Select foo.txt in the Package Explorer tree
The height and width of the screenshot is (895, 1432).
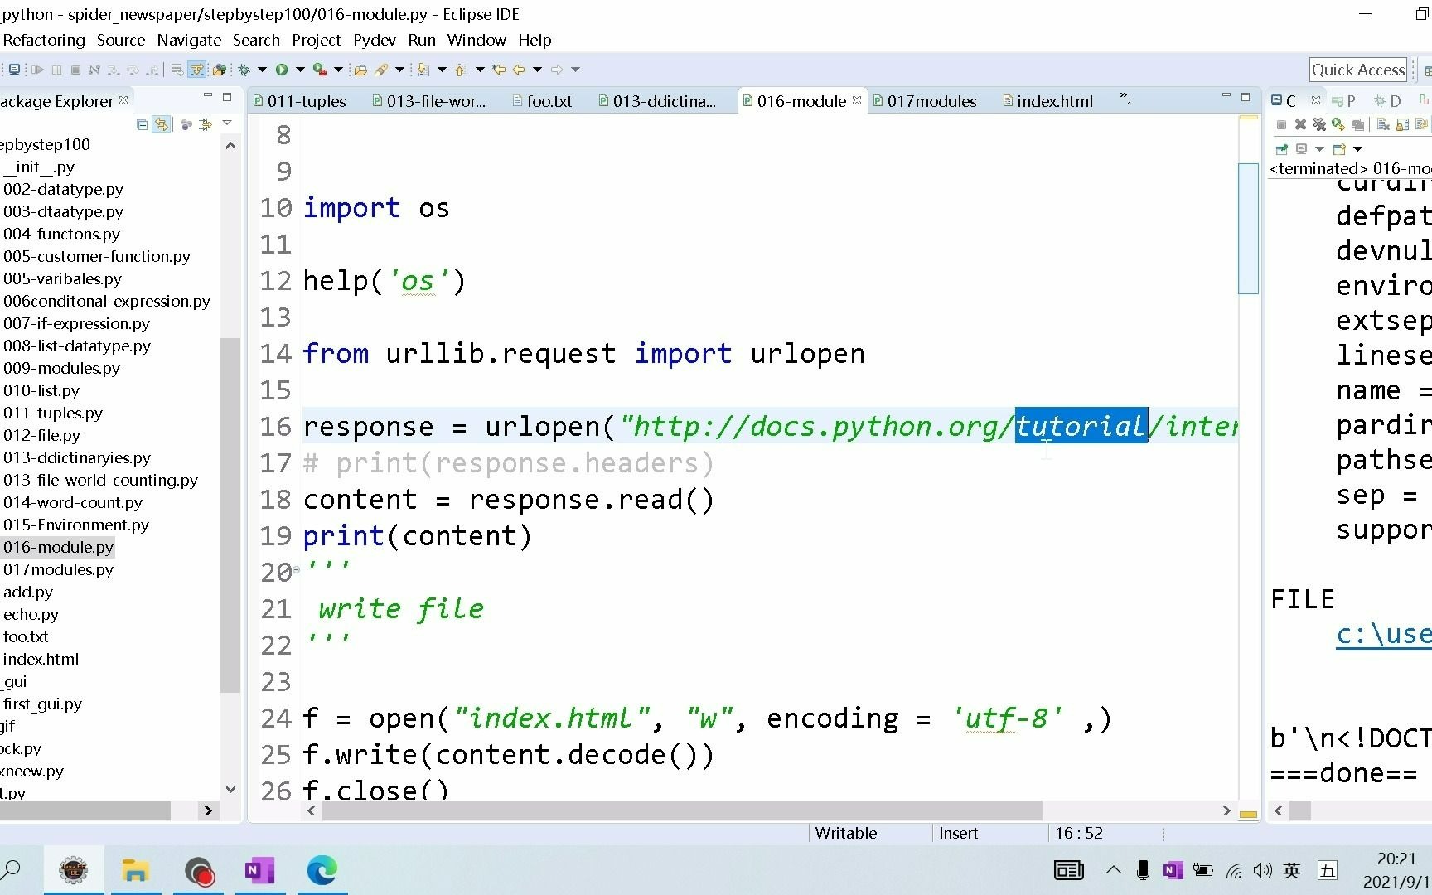click(26, 636)
